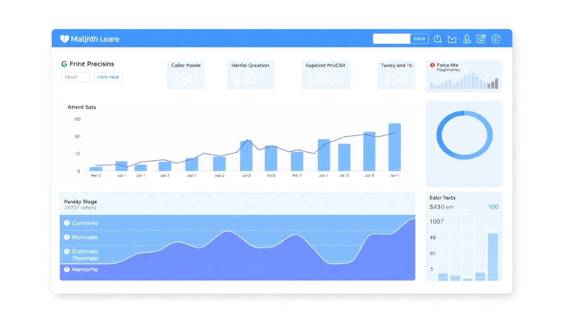Open the Vorti need dropdown
This screenshot has width=564, height=322.
108,77
